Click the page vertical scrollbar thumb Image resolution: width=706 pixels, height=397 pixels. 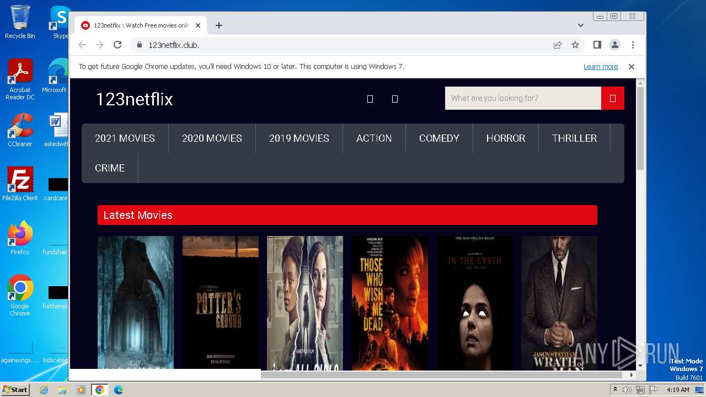click(640, 128)
